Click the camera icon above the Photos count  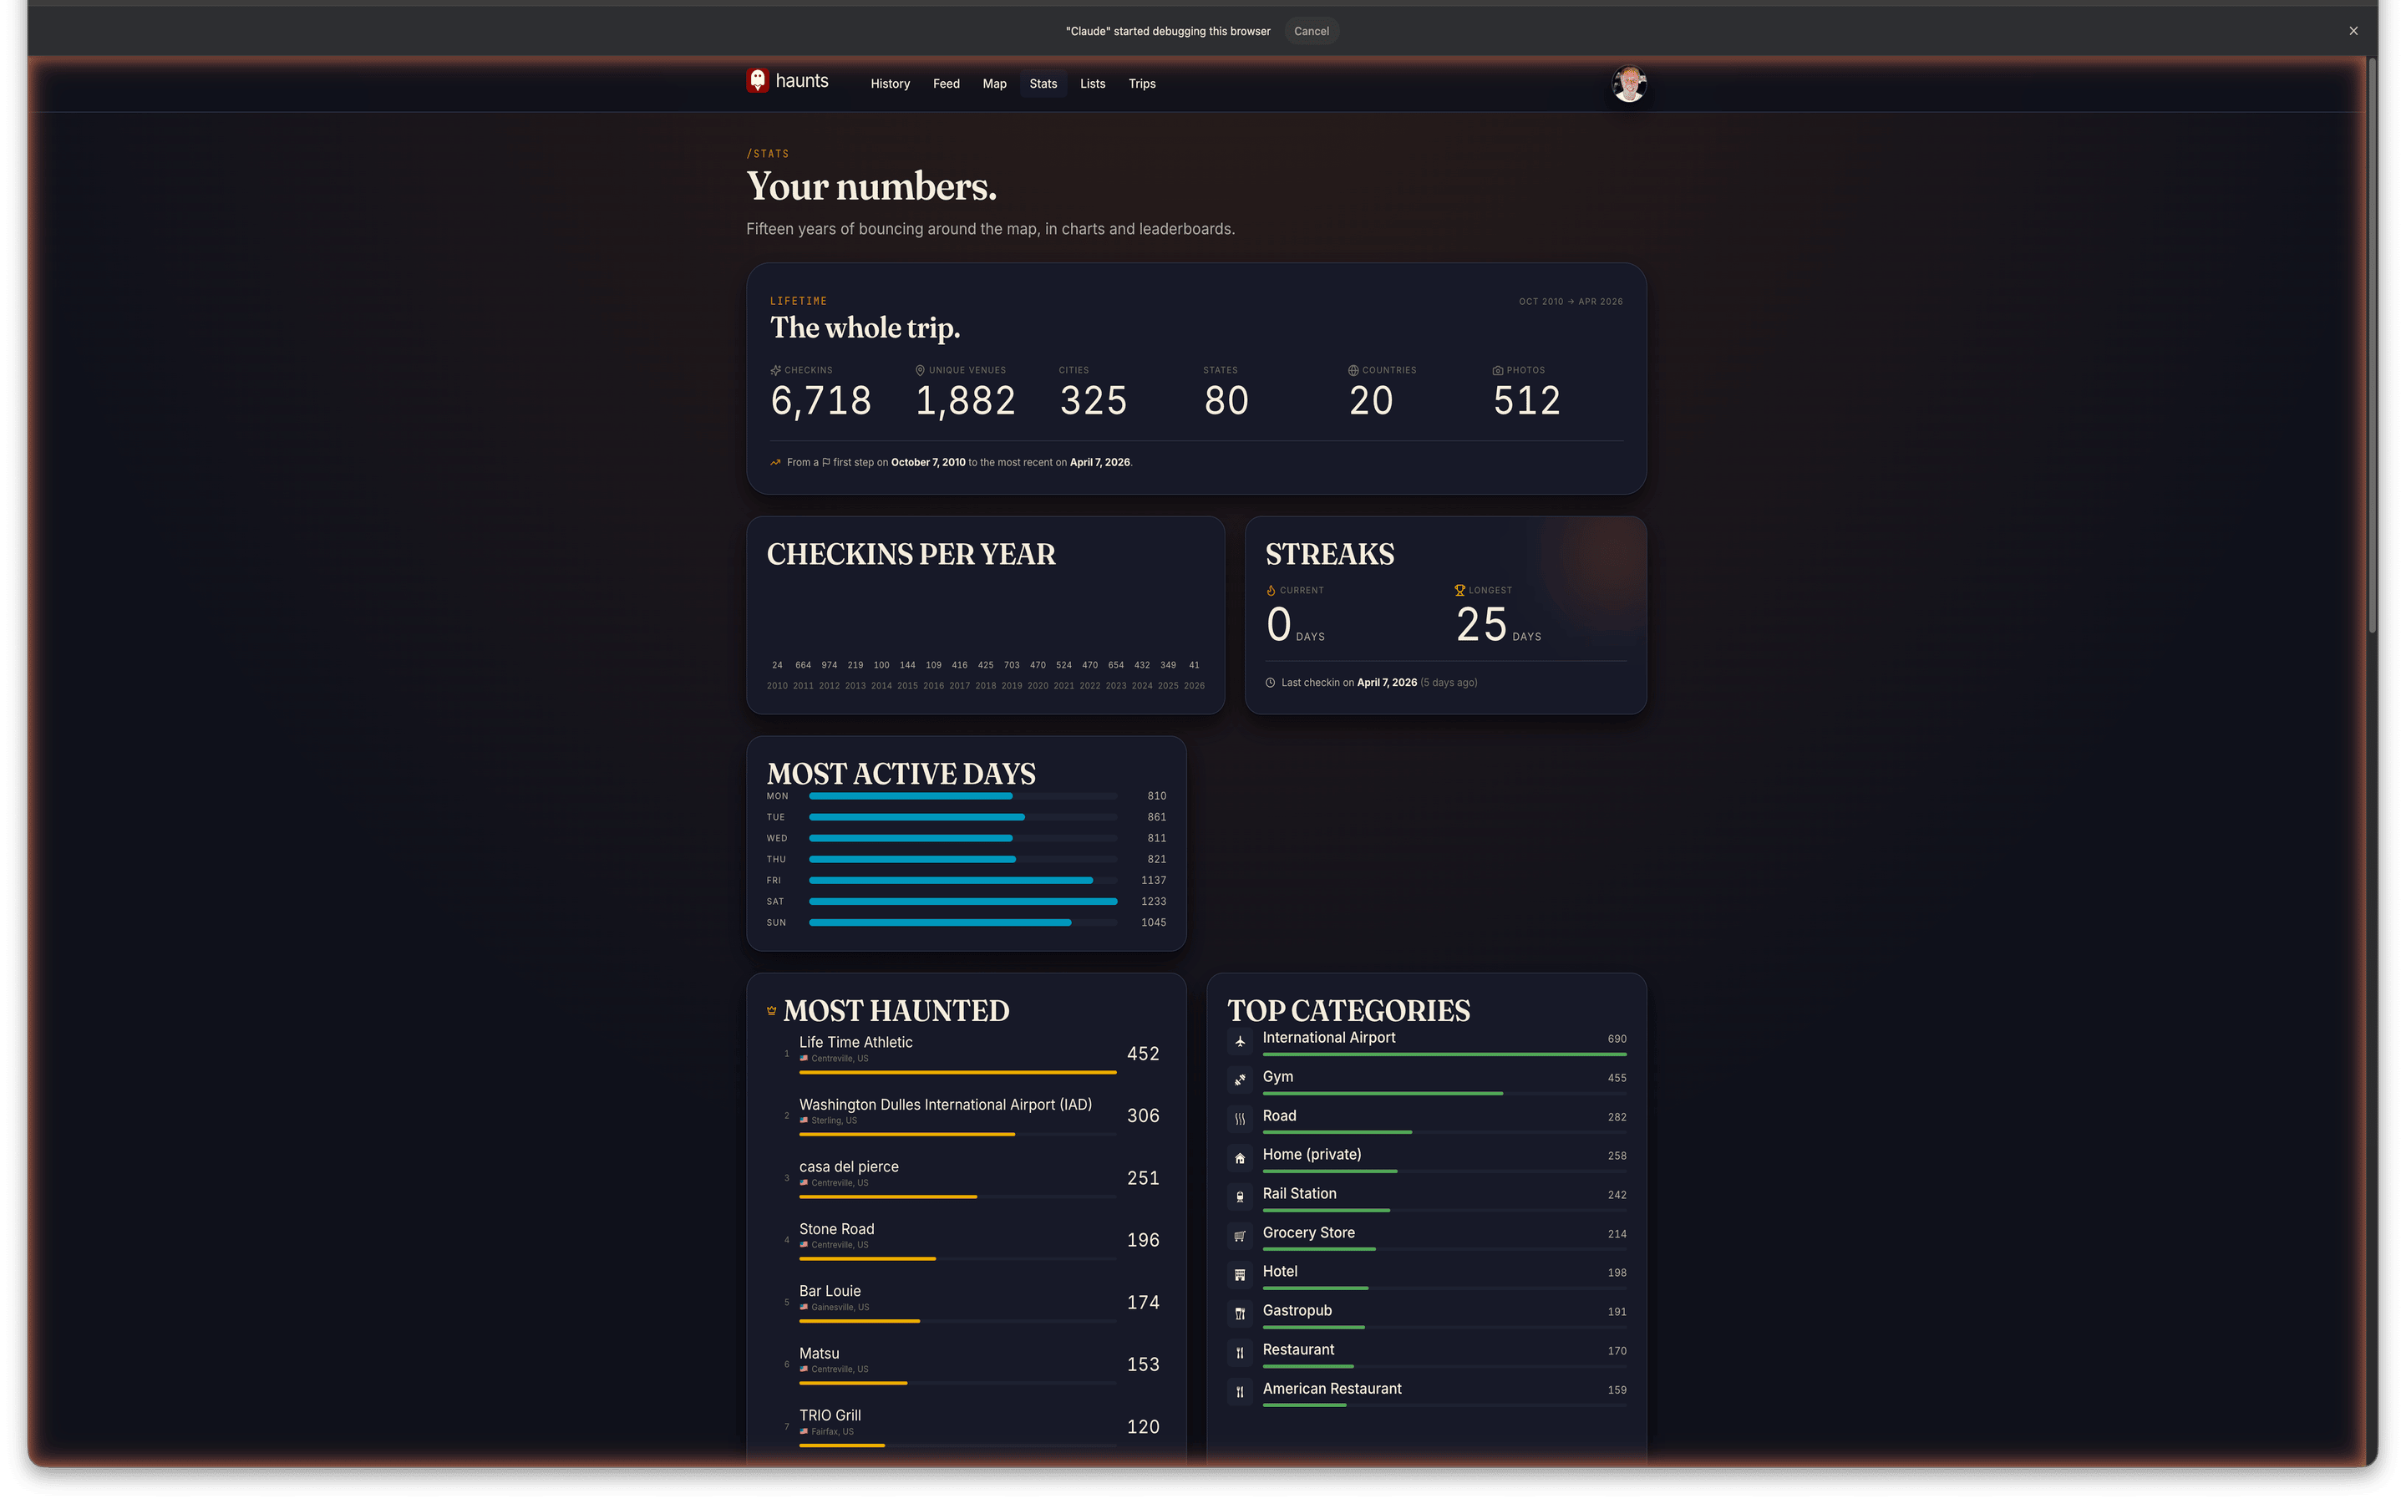click(x=1500, y=369)
